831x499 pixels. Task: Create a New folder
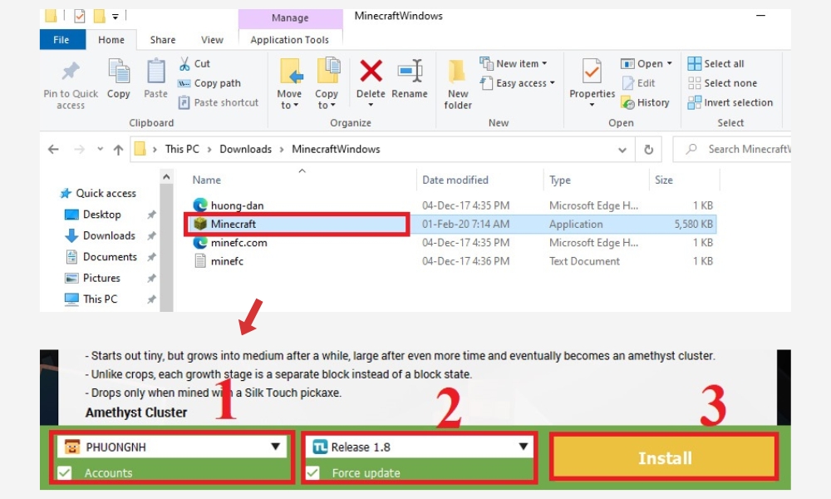coord(458,85)
